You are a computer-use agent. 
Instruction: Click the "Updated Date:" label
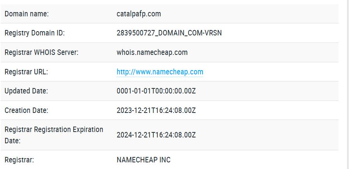point(26,91)
